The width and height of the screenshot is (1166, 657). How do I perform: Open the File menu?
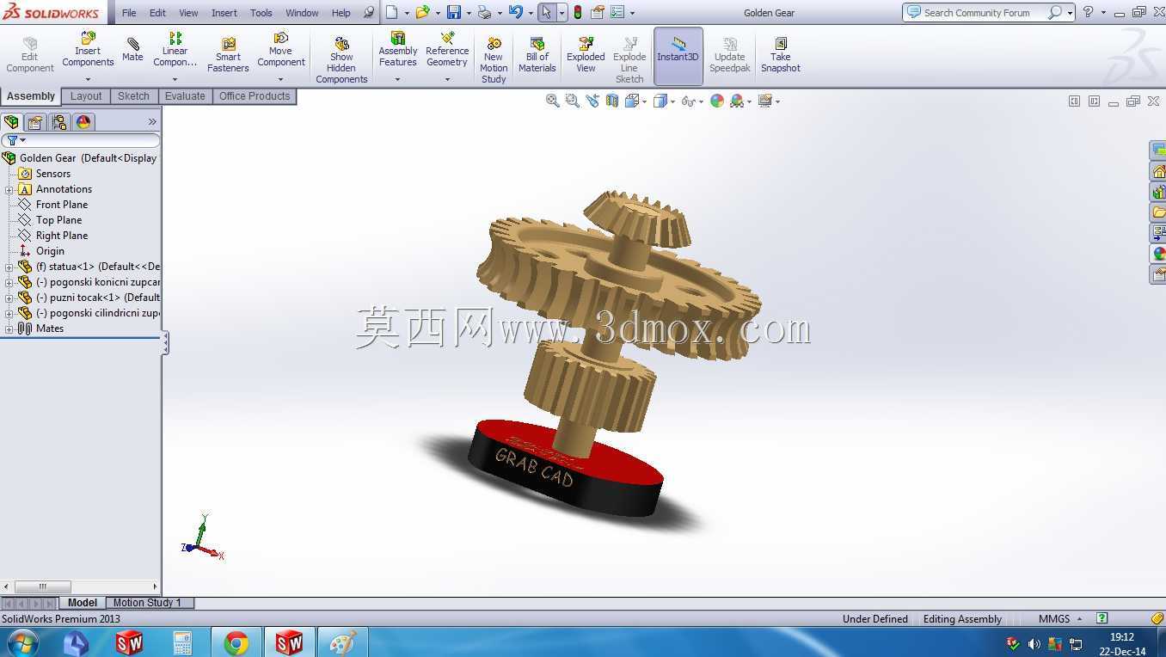[x=129, y=13]
